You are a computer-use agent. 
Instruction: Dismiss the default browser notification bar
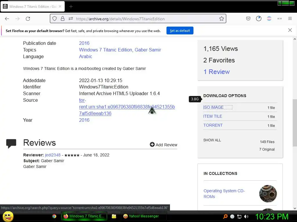coord(290,30)
